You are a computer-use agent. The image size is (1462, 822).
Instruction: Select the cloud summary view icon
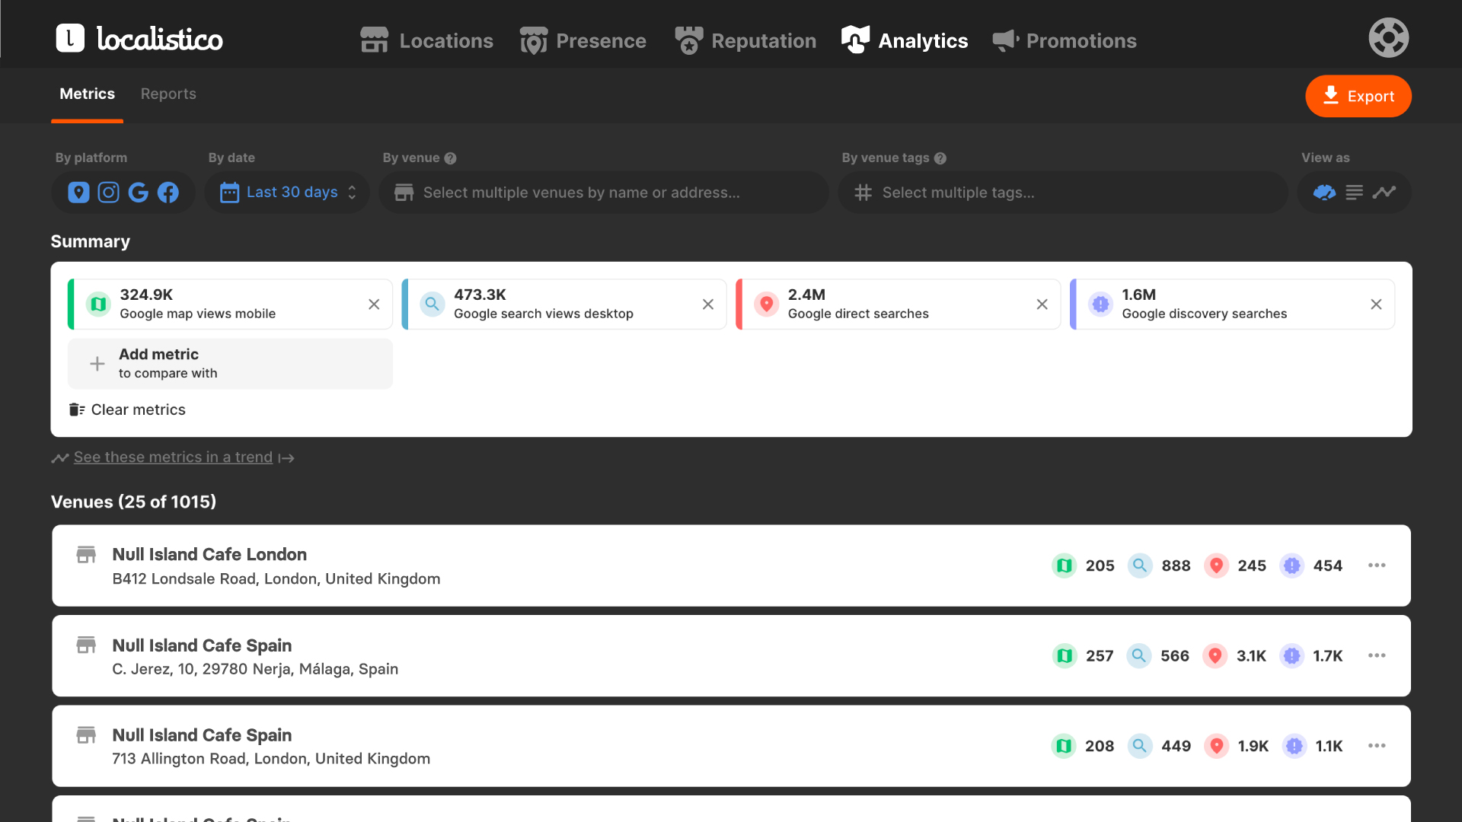1324,193
